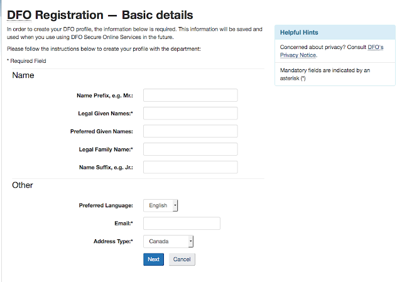Click the Name section heading
Image resolution: width=402 pixels, height=282 pixels.
(23, 75)
